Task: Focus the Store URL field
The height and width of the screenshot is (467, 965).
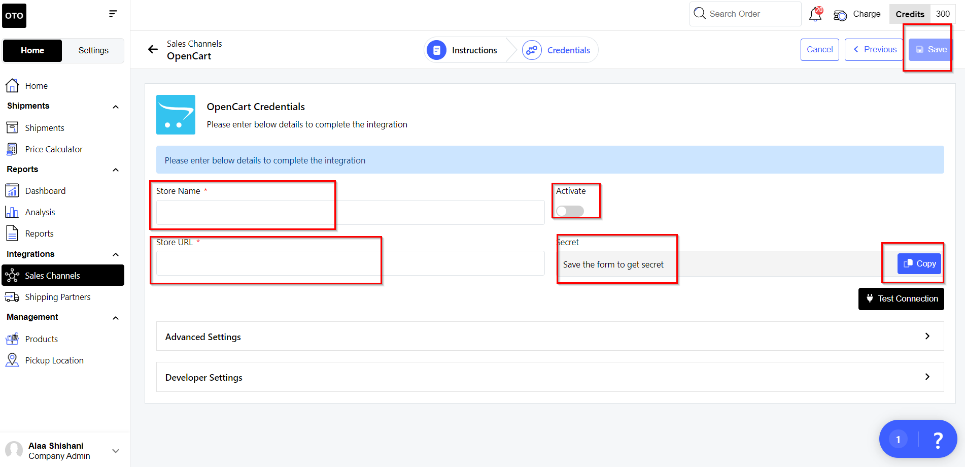Action: [x=350, y=263]
